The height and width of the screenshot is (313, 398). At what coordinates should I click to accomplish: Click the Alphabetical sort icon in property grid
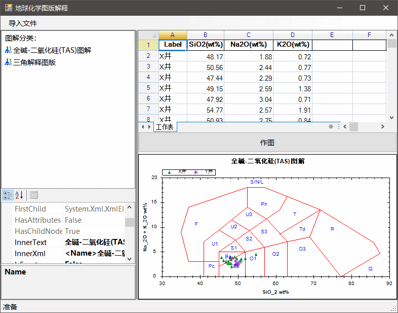19,195
